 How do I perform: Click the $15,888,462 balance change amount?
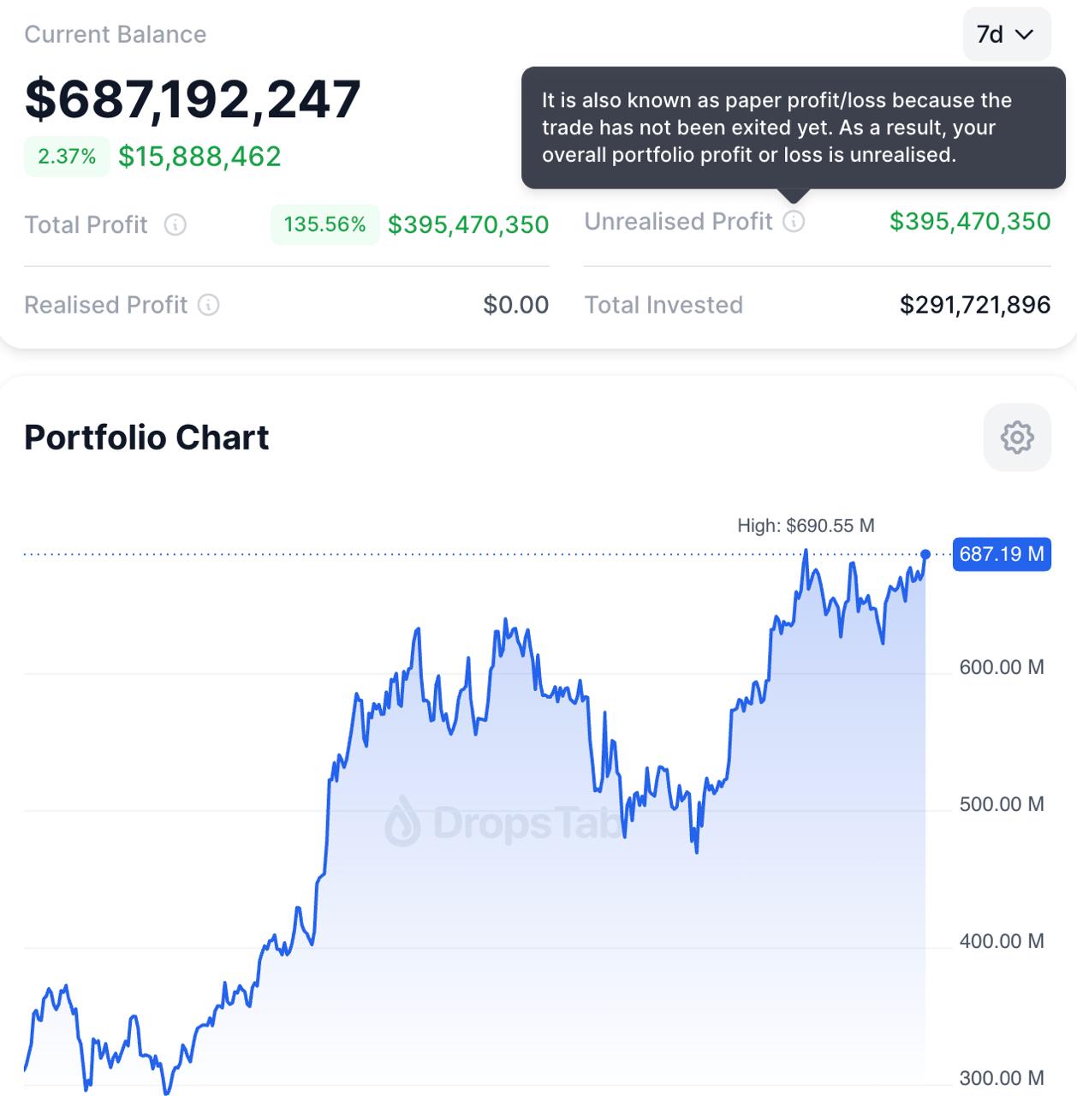199,157
